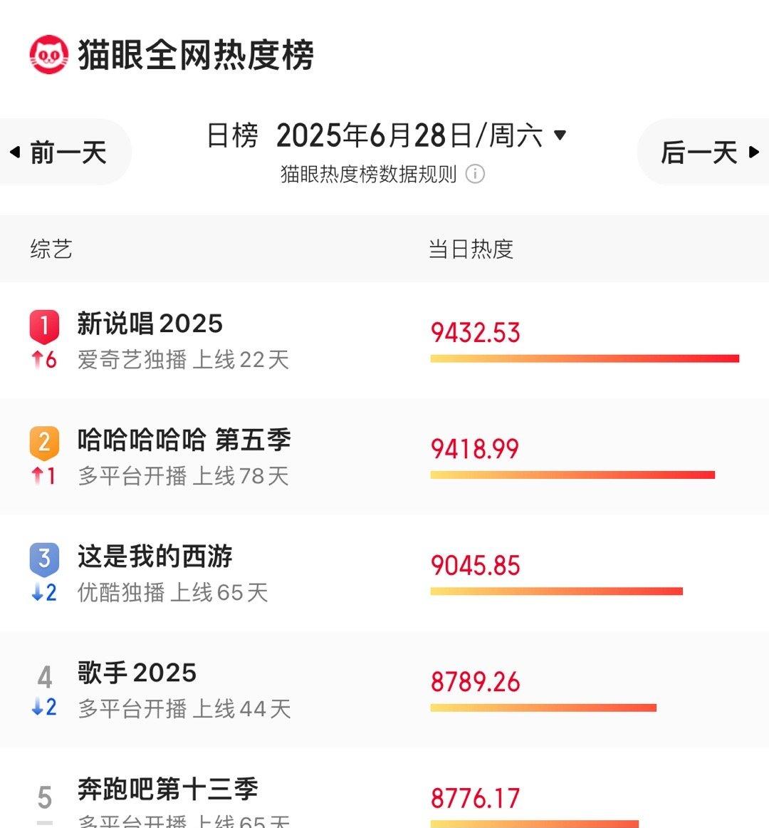Tap the blue rank 3 badge
Viewport: 769px width, 828px height.
(44, 559)
